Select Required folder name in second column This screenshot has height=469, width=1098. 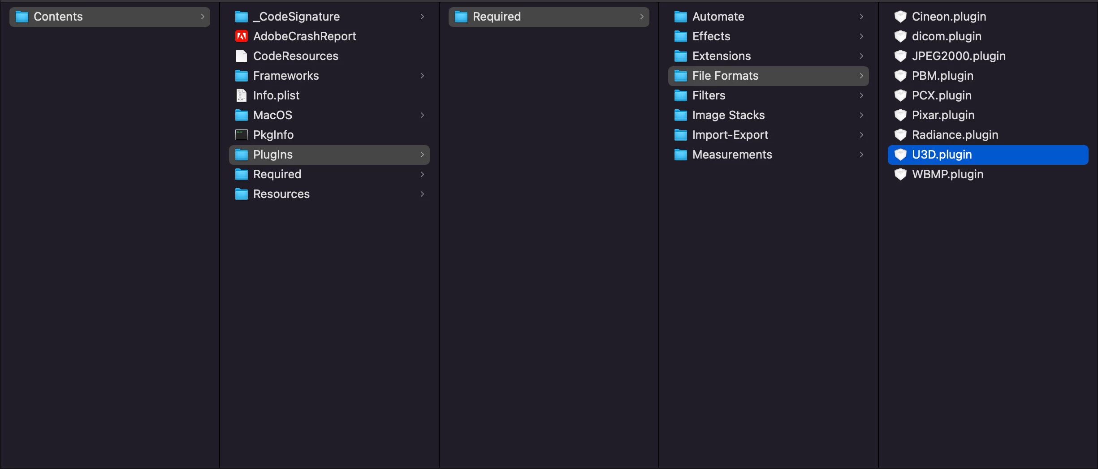pos(277,174)
